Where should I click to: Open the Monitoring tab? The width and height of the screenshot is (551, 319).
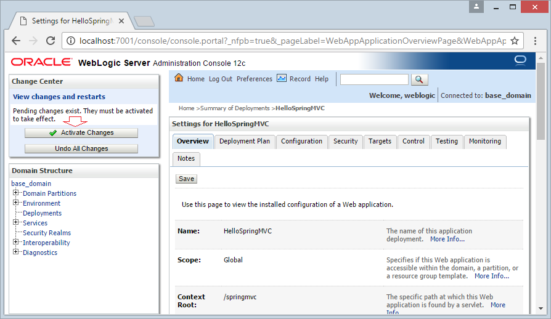pos(485,142)
